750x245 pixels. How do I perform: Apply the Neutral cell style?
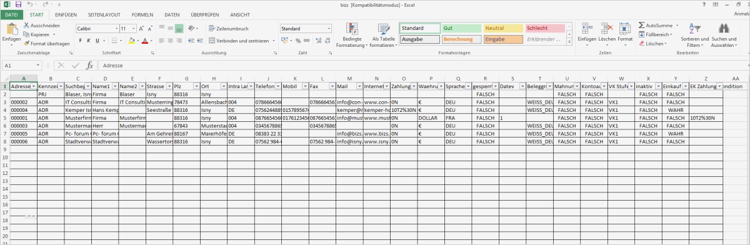[503, 29]
